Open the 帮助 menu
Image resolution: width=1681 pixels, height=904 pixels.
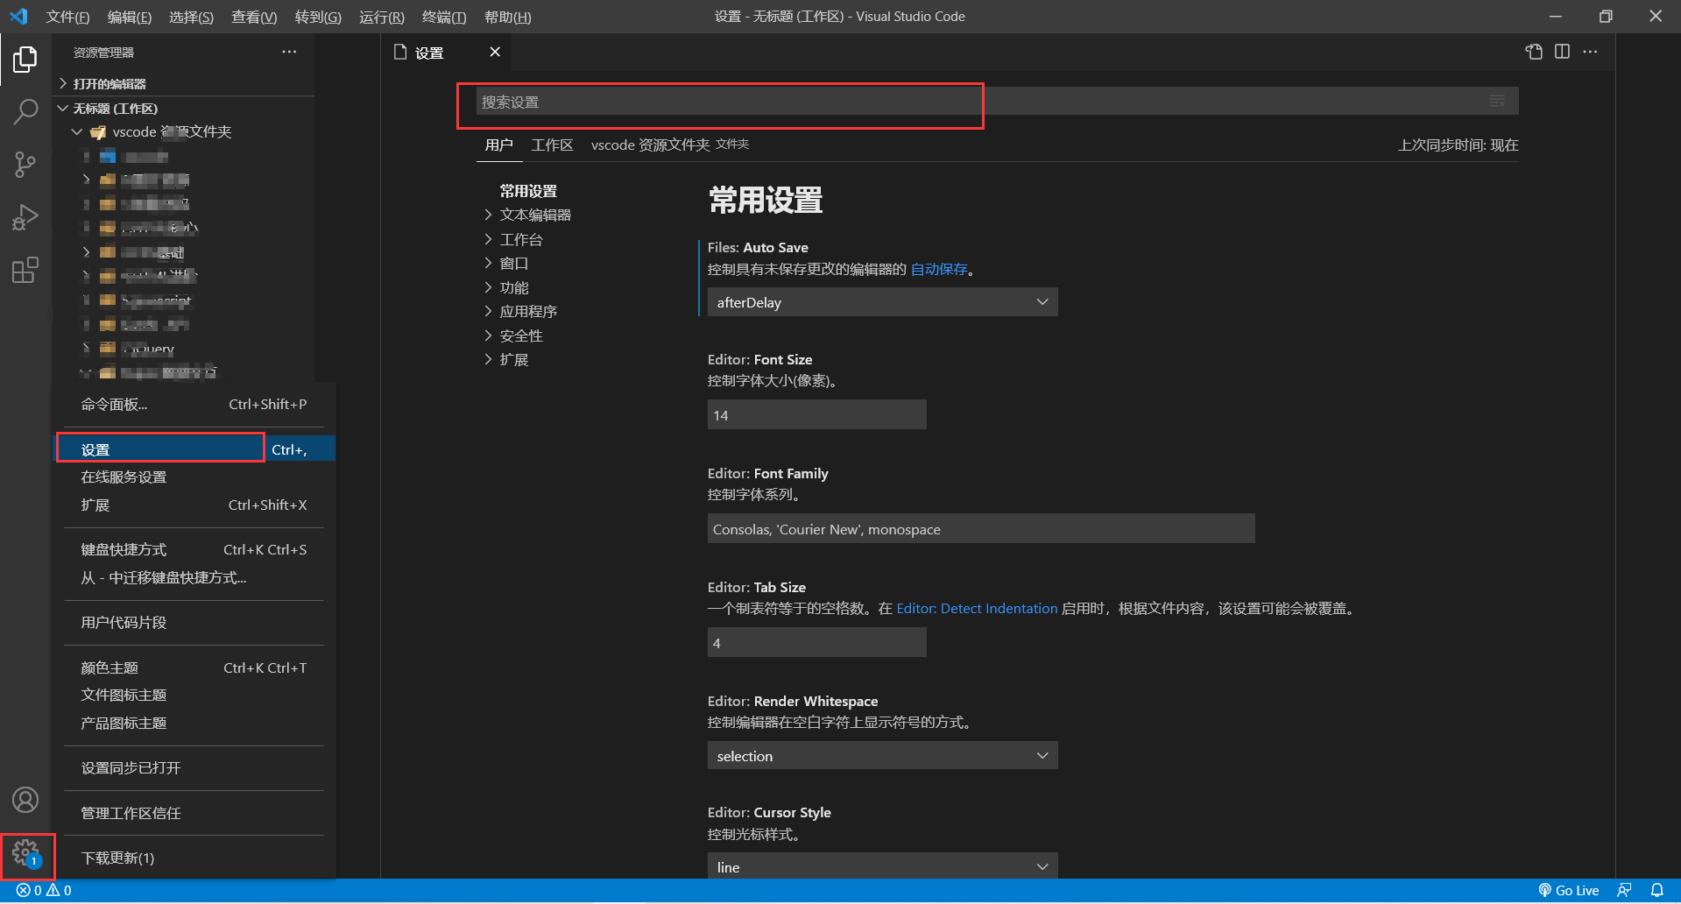pyautogui.click(x=506, y=17)
